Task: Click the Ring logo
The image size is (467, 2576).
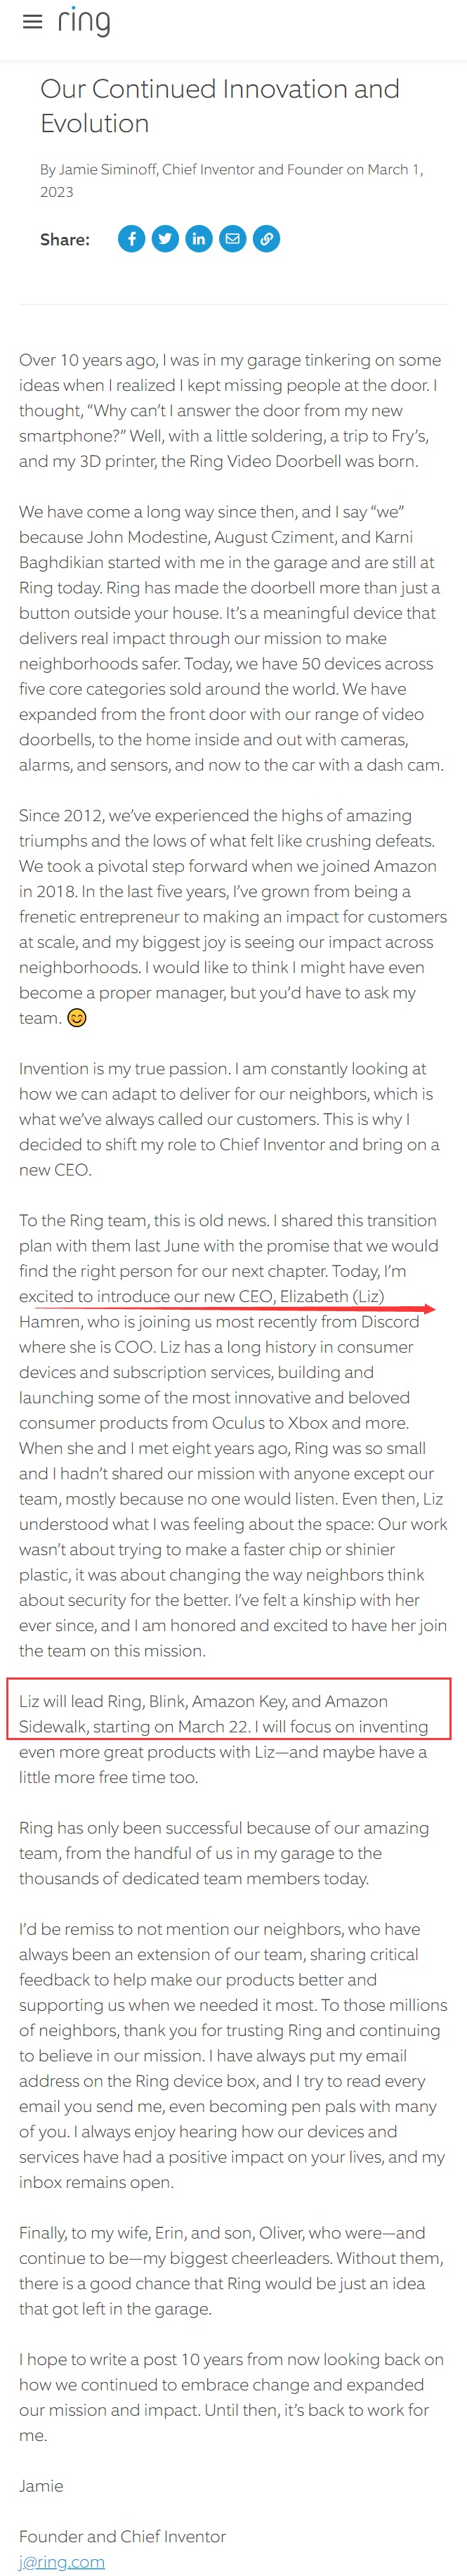Action: pos(84,21)
